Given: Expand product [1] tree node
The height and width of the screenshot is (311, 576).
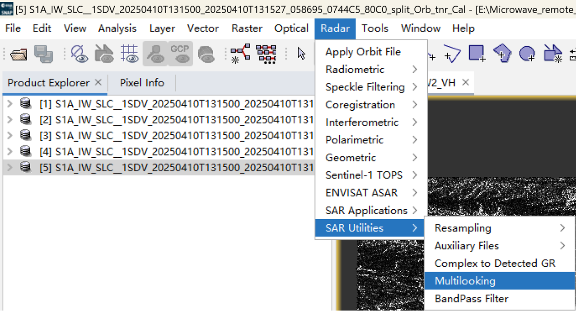Looking at the screenshot, I should coord(10,104).
